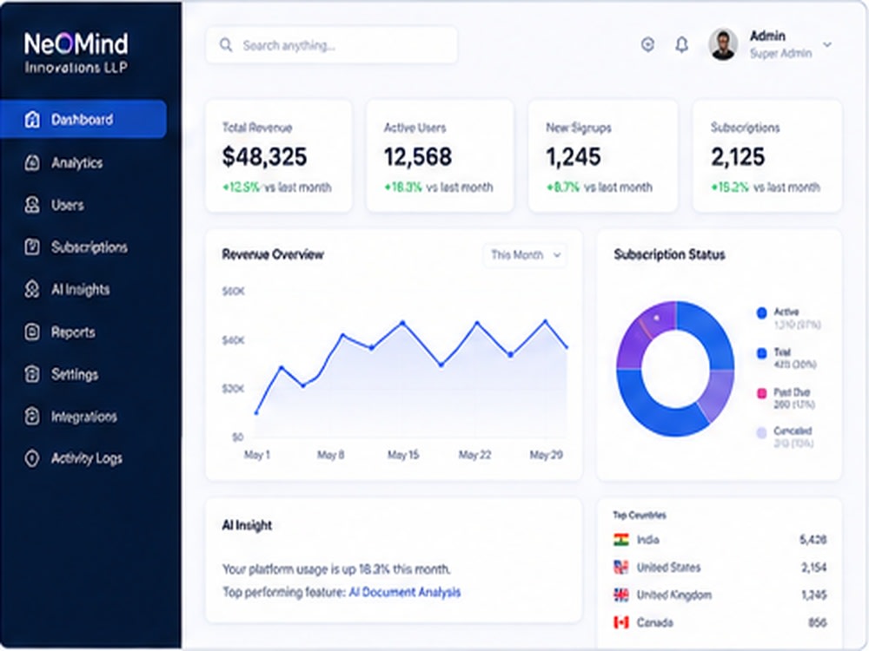This screenshot has width=869, height=651.
Task: Click the Analytics icon in sidebar
Action: pyautogui.click(x=32, y=162)
